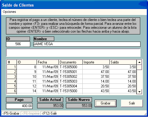This screenshot has width=148, height=117.
Task: Click document cell T-15305003
Action: click(x=71, y=81)
